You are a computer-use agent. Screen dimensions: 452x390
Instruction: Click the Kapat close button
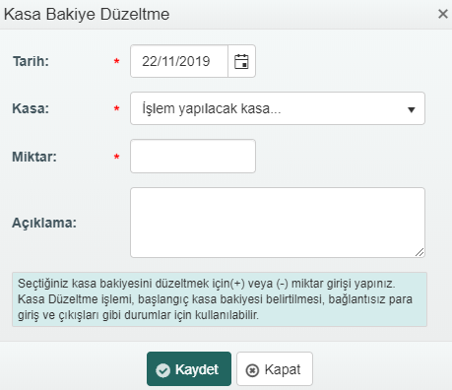275,369
